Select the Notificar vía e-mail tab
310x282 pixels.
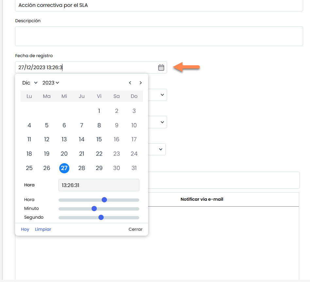click(202, 199)
